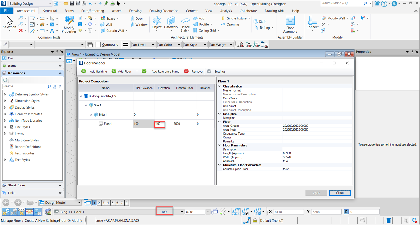Expand the Item Type Libraries node

point(5,120)
